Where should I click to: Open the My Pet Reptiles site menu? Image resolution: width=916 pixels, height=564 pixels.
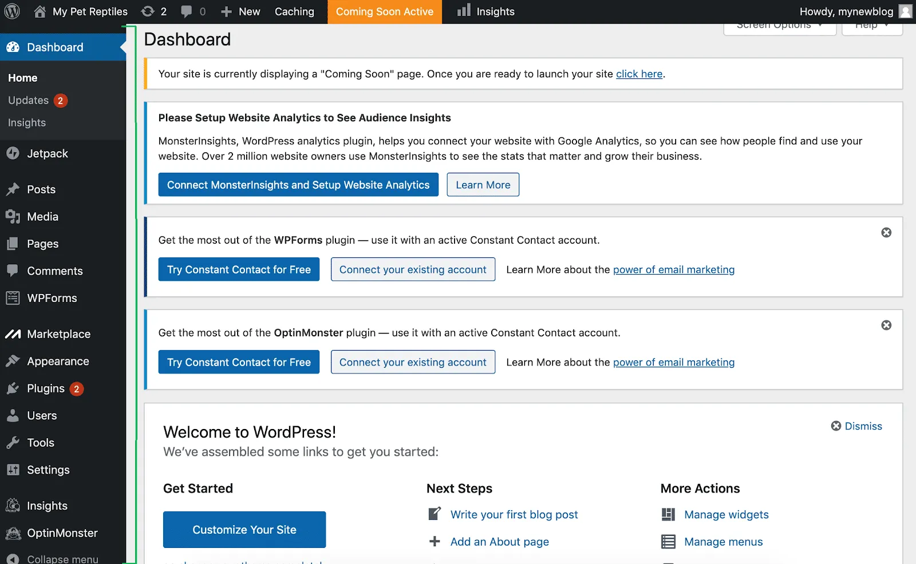click(90, 11)
